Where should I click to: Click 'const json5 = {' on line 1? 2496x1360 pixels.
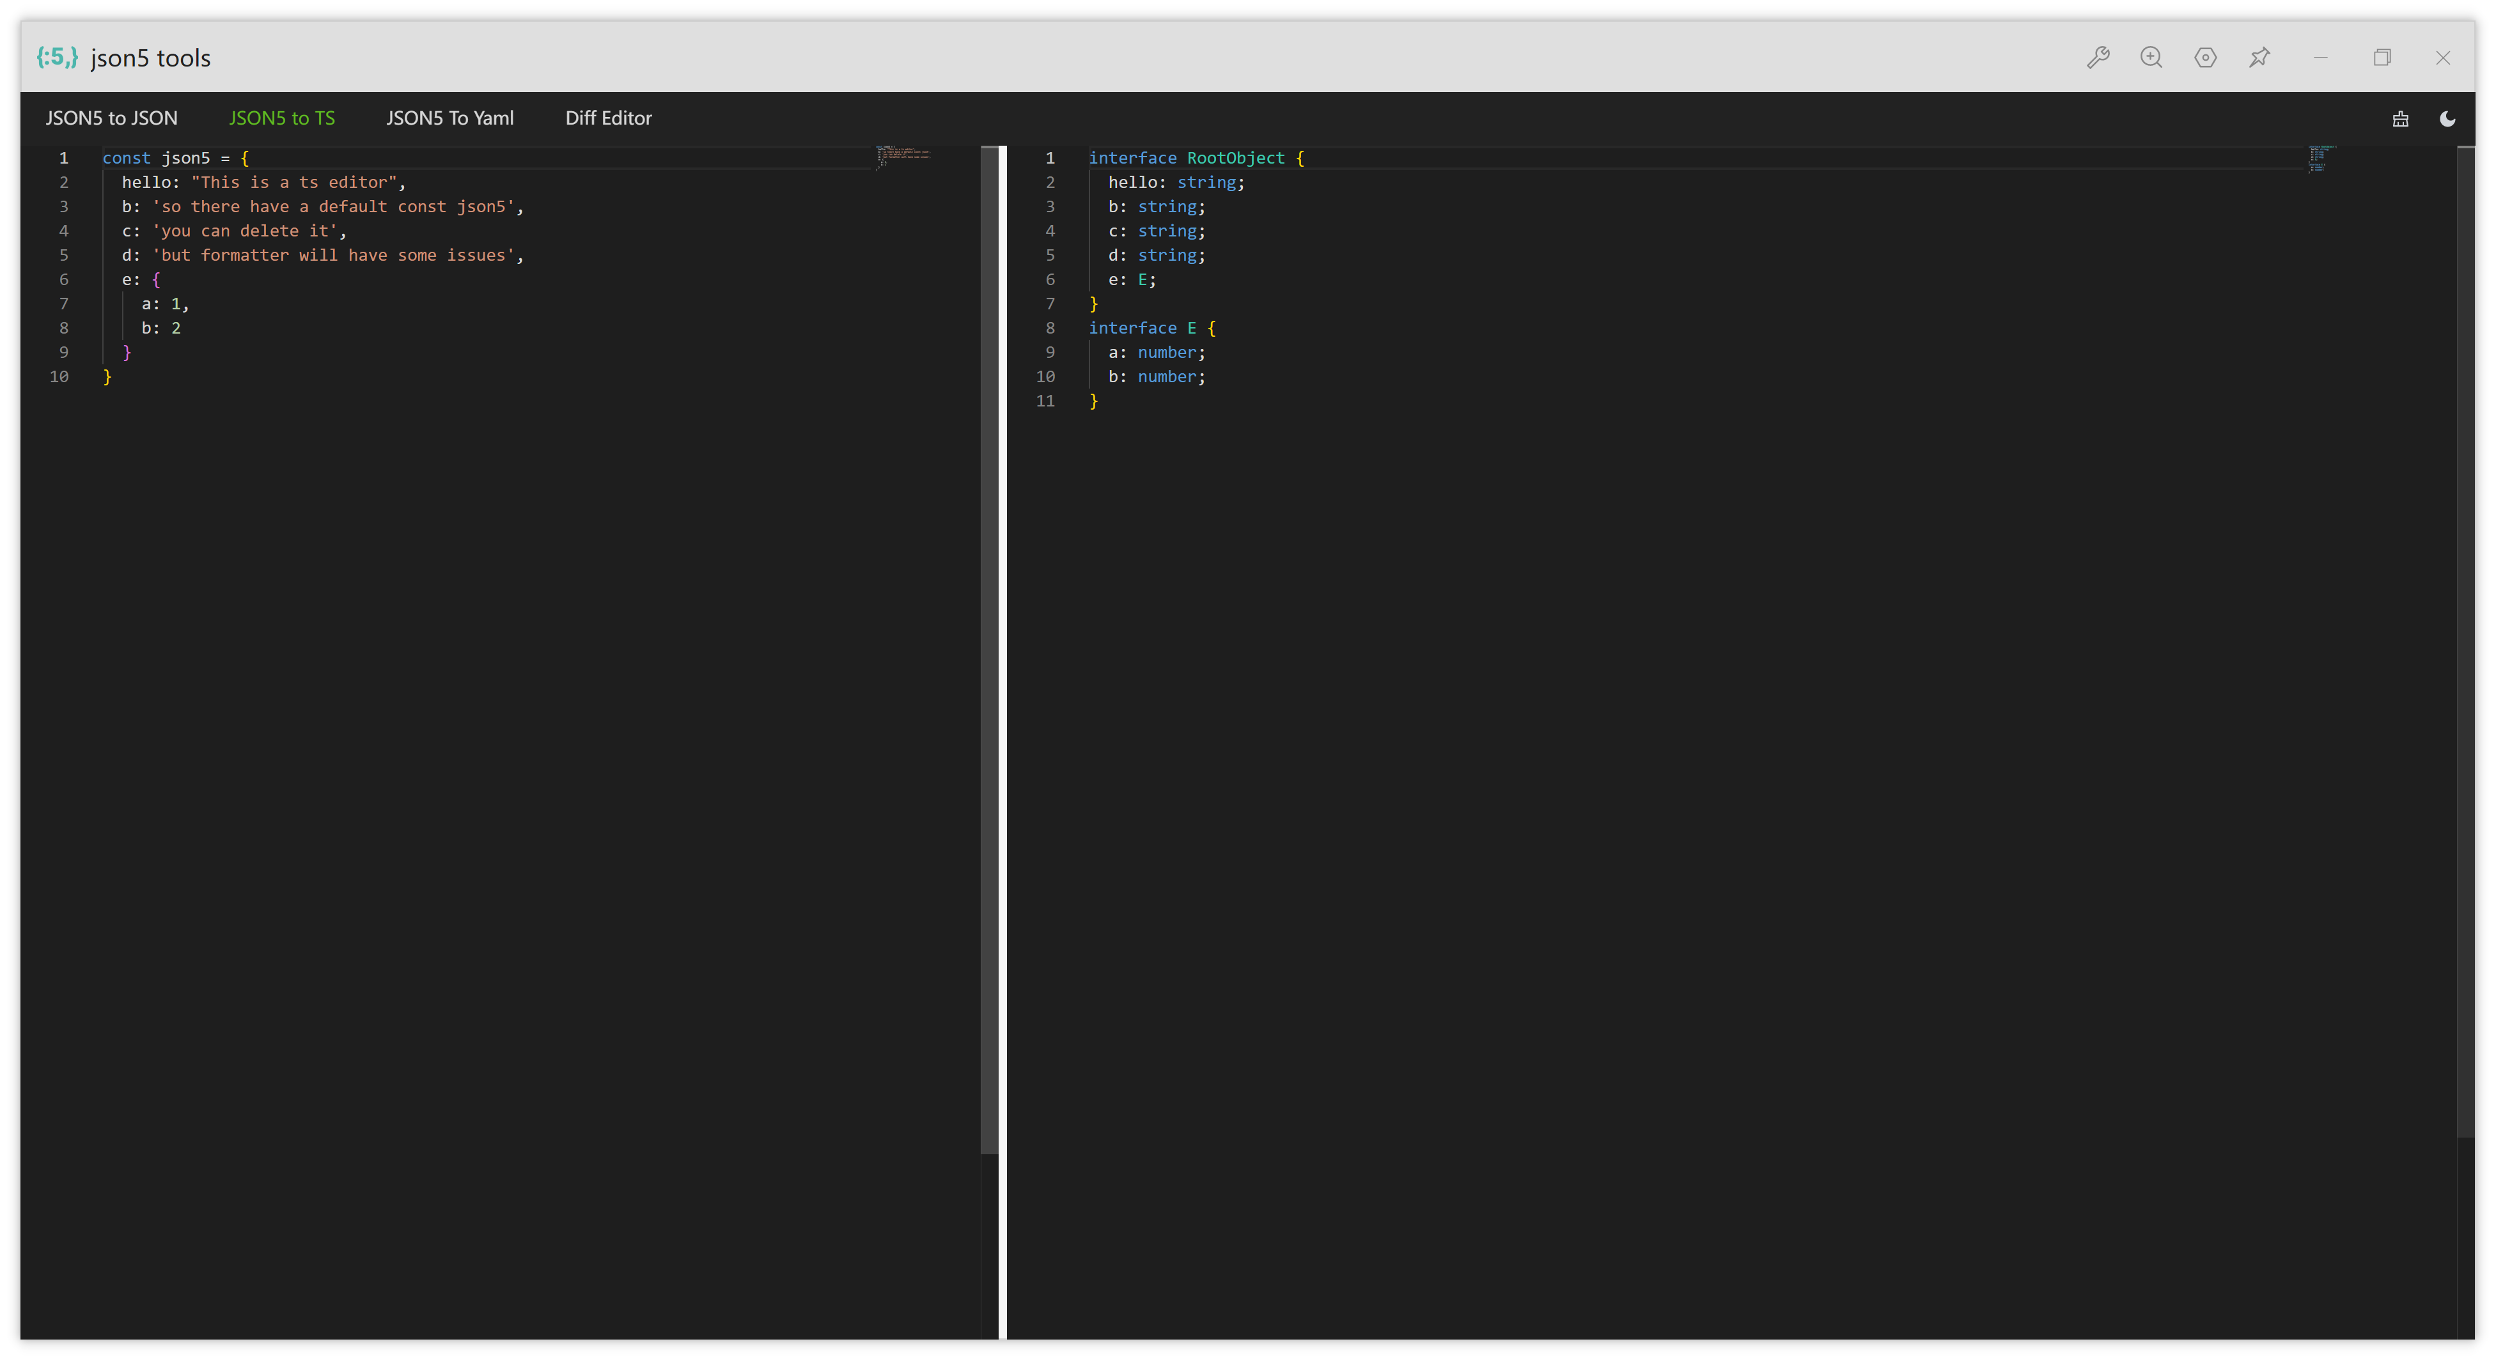click(175, 158)
